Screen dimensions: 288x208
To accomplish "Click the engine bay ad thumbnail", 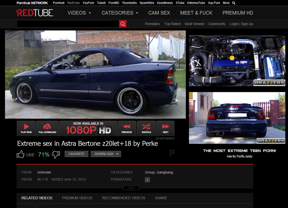I will [x=237, y=61].
